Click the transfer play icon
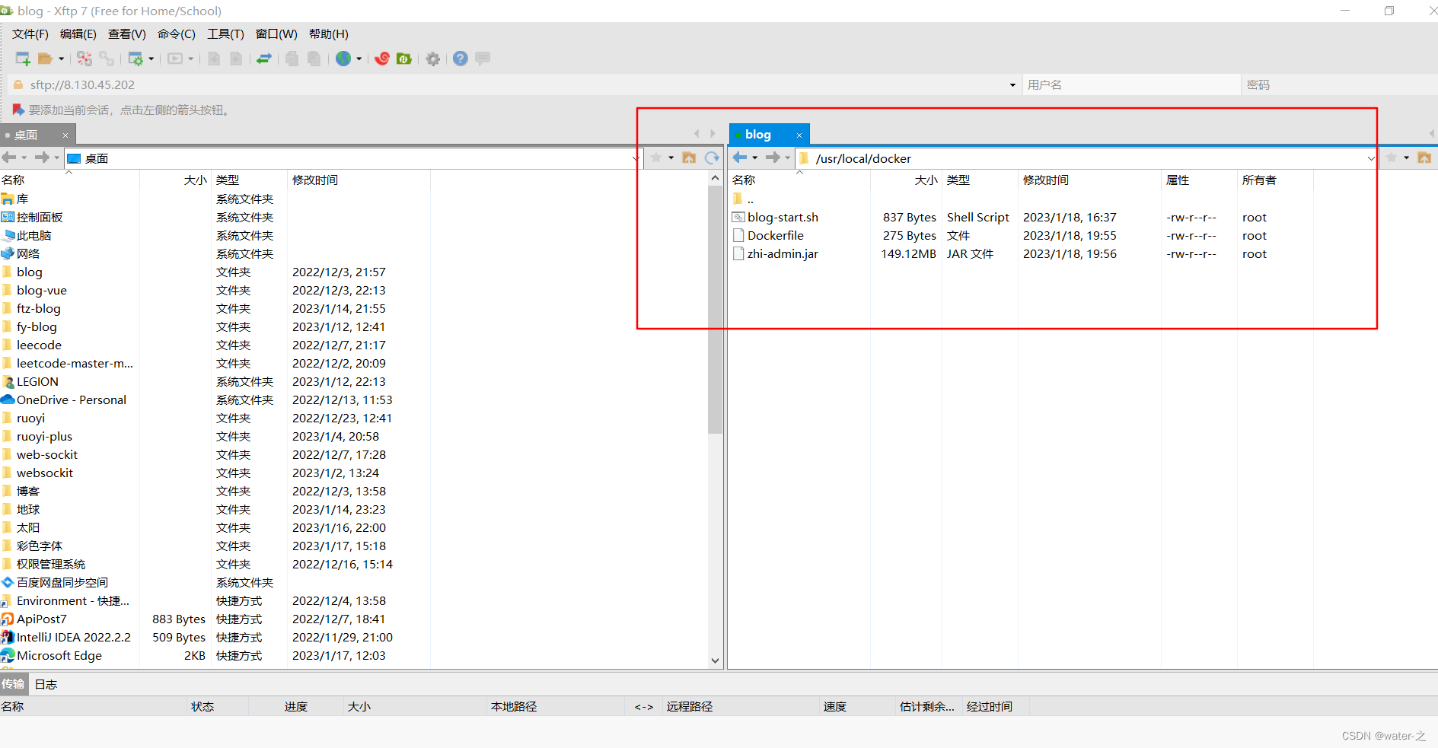 click(175, 59)
